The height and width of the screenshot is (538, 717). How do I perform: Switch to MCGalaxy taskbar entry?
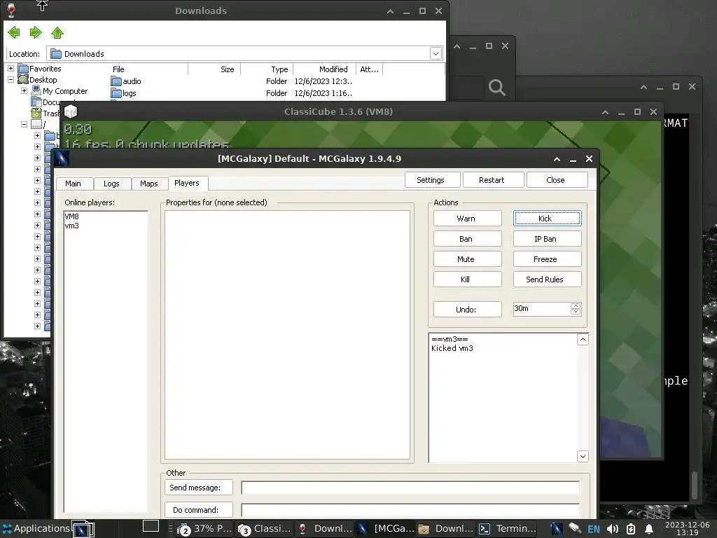click(386, 528)
